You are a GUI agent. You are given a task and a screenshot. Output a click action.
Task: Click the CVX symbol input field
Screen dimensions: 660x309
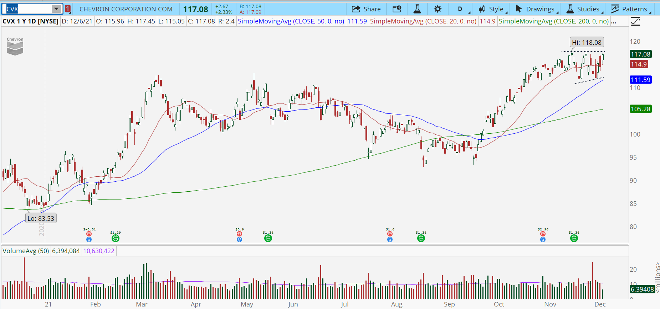[28, 9]
